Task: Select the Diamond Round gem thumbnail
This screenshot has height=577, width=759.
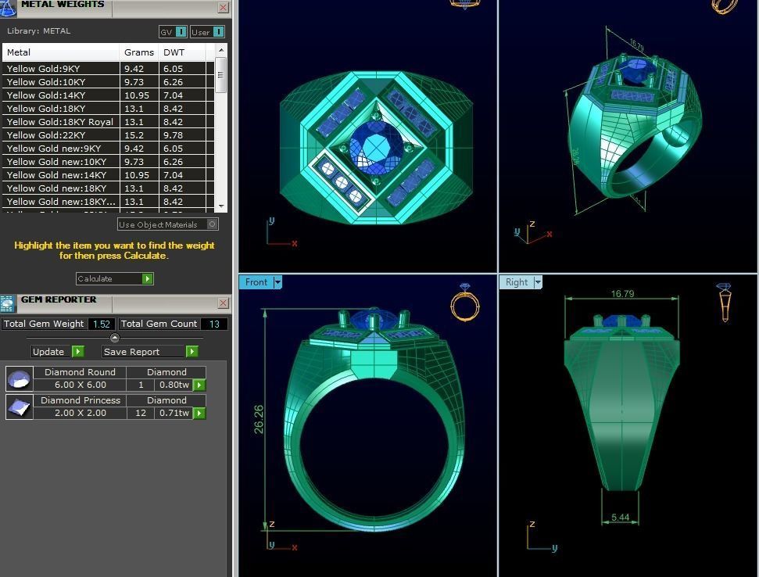Action: (x=20, y=378)
